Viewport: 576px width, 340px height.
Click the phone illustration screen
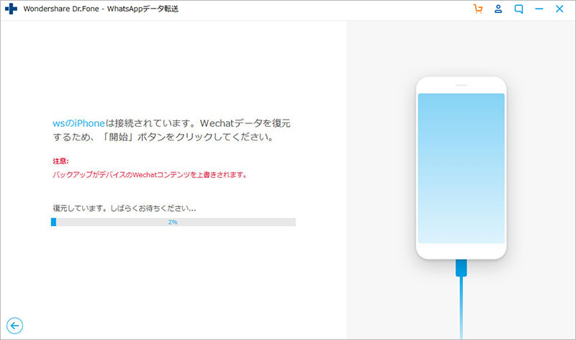(461, 169)
